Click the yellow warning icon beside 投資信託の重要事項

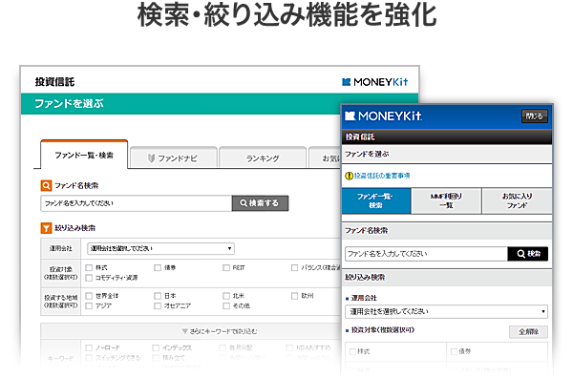[x=349, y=176]
